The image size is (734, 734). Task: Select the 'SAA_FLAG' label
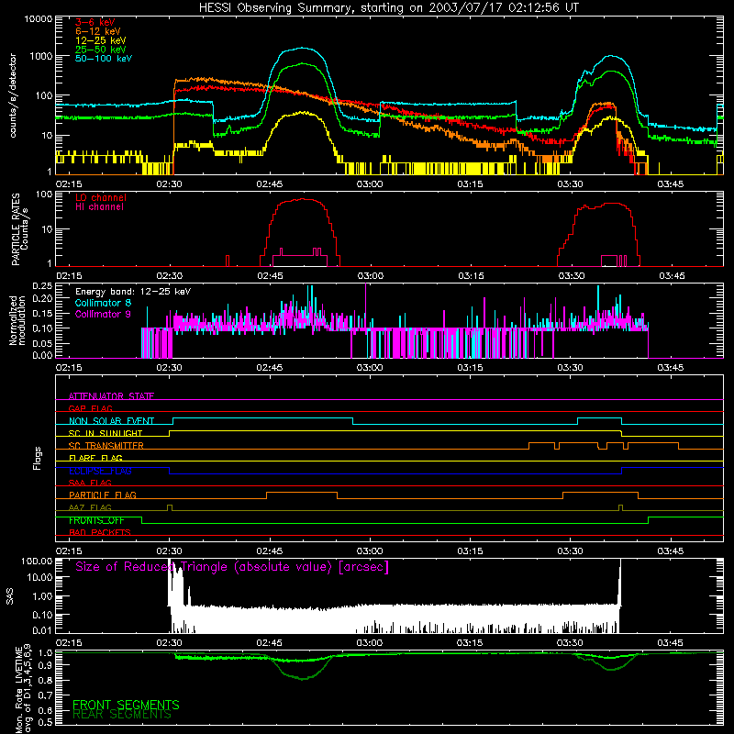(x=90, y=483)
